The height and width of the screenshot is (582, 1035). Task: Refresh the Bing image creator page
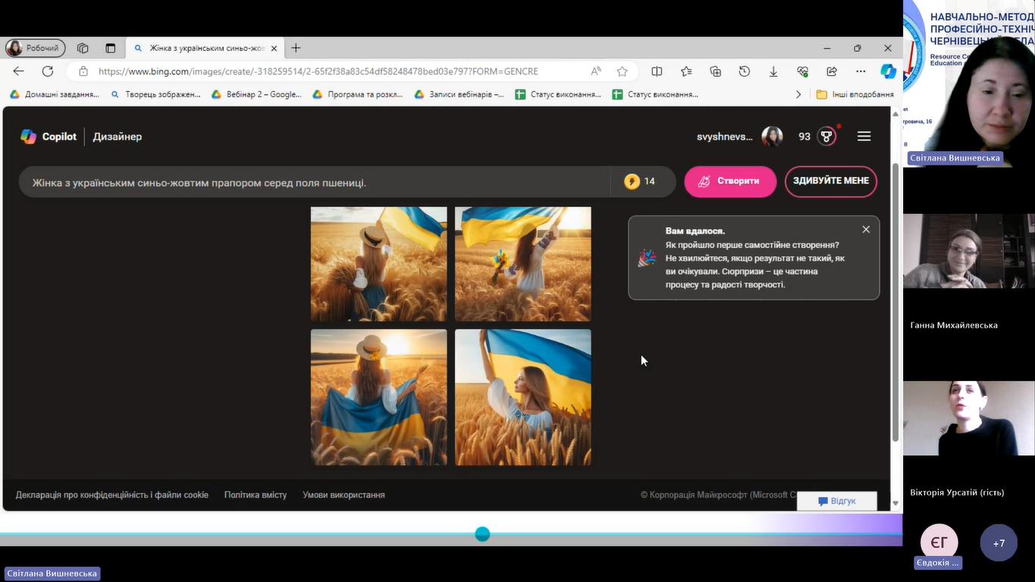[x=48, y=71]
